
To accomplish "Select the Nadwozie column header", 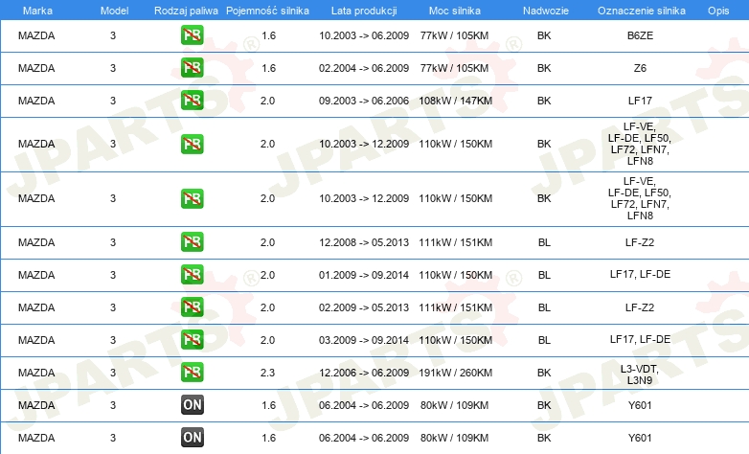I will tap(546, 11).
